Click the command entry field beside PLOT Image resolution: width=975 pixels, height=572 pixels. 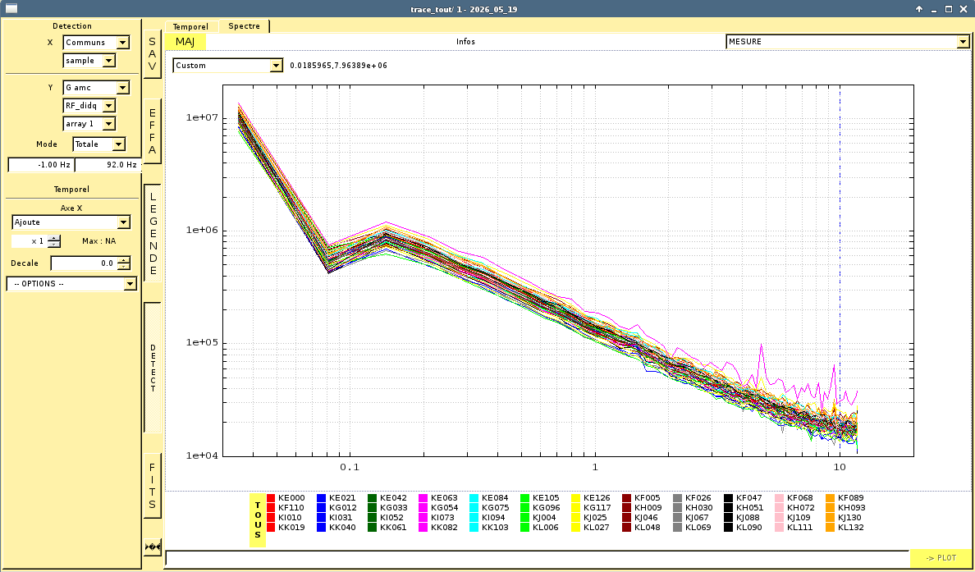tap(538, 558)
